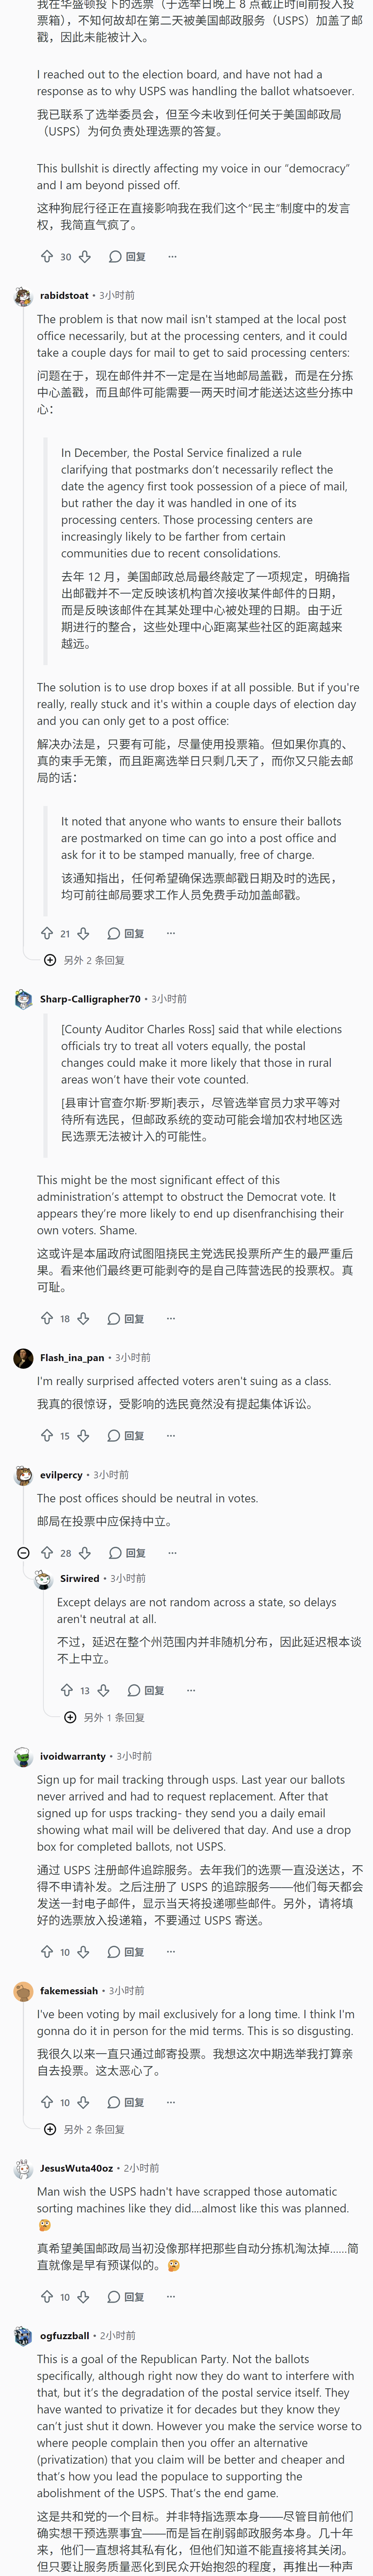Viewport: 373px width, 2576px height.
Task: Upvote Flash_ina_pan's comment
Action: (x=47, y=1435)
